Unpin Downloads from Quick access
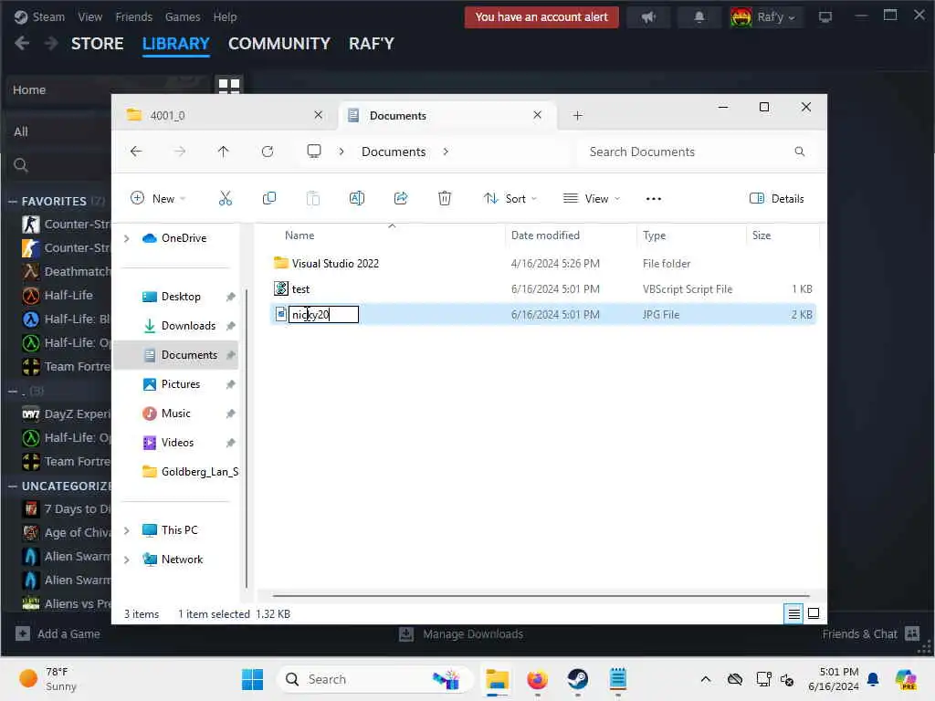This screenshot has height=701, width=935. point(231,326)
